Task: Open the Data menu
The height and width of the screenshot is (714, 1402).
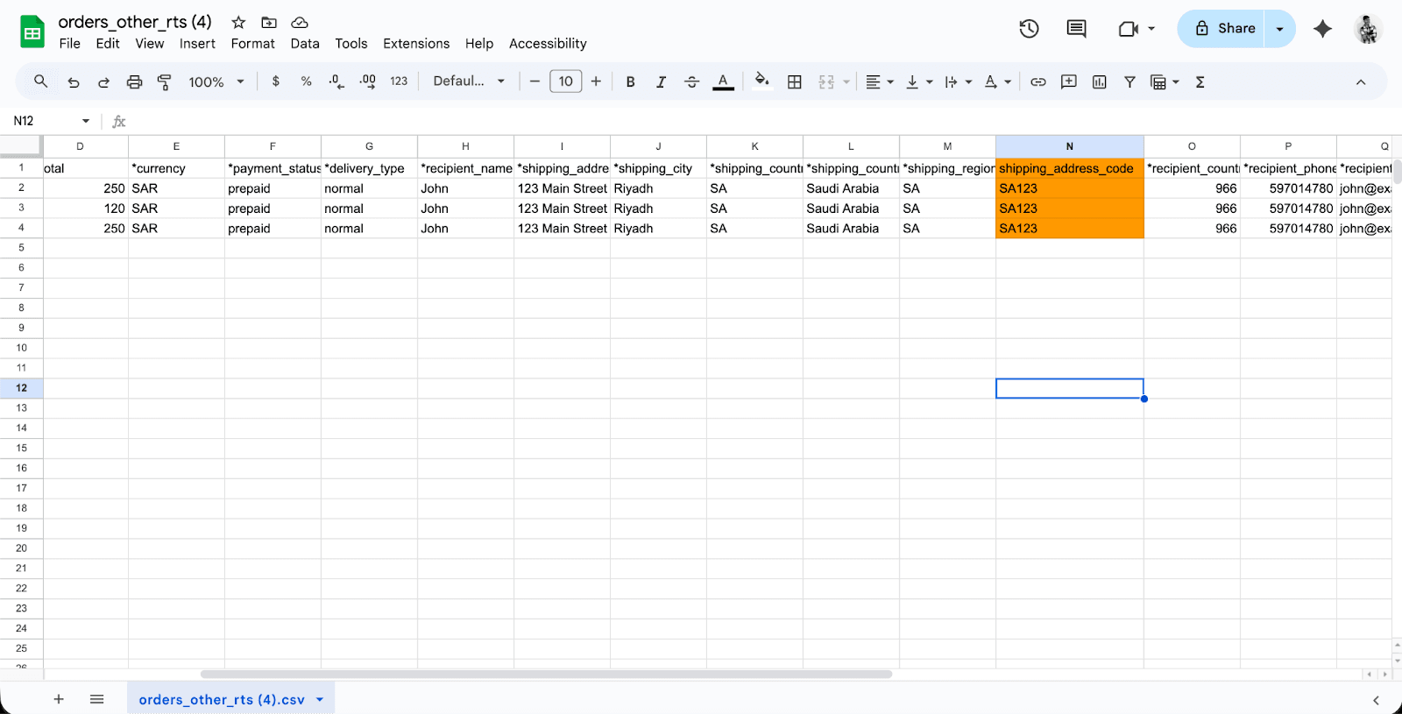Action: point(305,44)
